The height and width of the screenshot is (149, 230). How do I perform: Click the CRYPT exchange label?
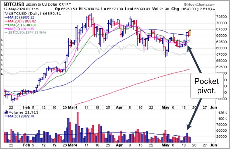click(x=65, y=4)
